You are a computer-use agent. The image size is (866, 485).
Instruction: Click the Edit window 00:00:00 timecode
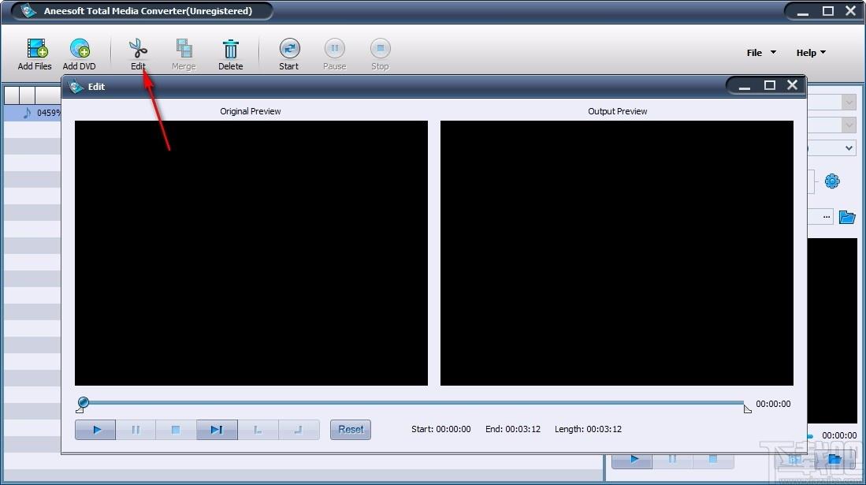pos(773,405)
